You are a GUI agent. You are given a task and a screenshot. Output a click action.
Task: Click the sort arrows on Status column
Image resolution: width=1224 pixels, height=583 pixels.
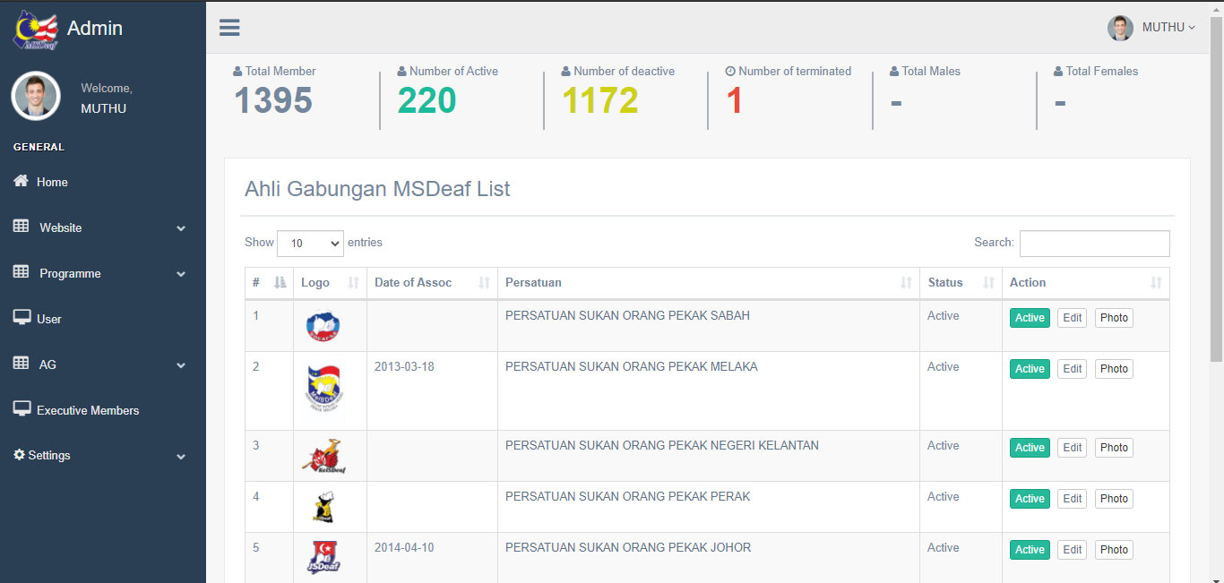point(988,283)
